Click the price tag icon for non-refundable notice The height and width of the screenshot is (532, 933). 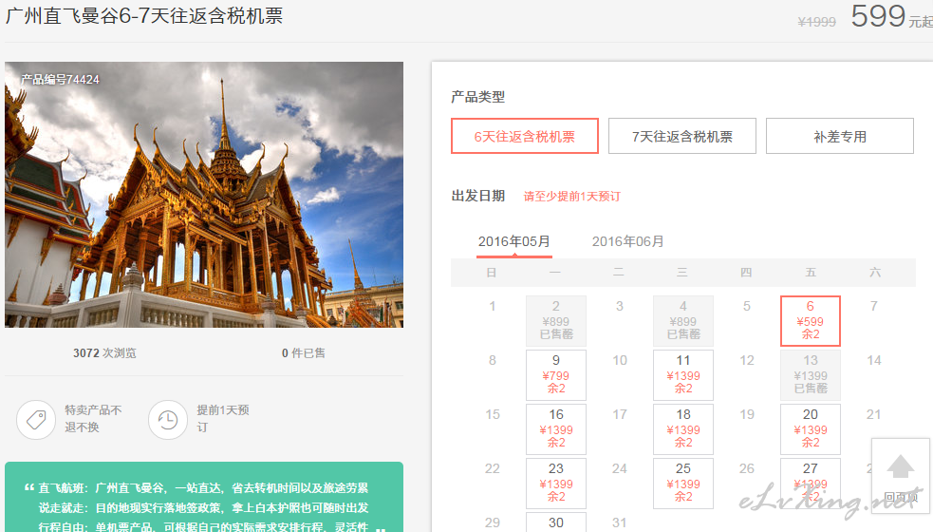pos(36,419)
